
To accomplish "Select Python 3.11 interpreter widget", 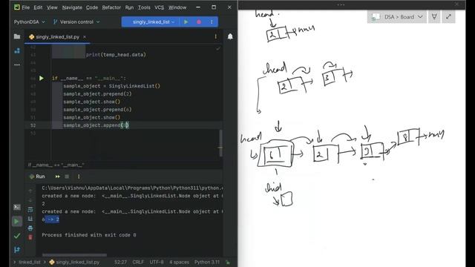I will (x=207, y=262).
